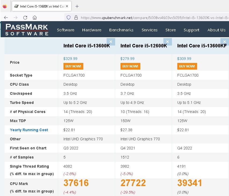Reload the current page
The image size is (229, 196).
(x=25, y=18)
